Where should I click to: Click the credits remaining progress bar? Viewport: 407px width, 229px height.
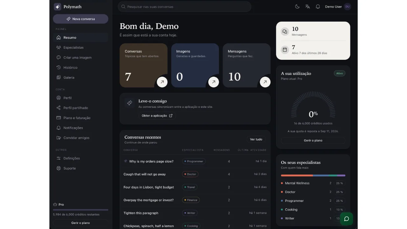[80, 210]
